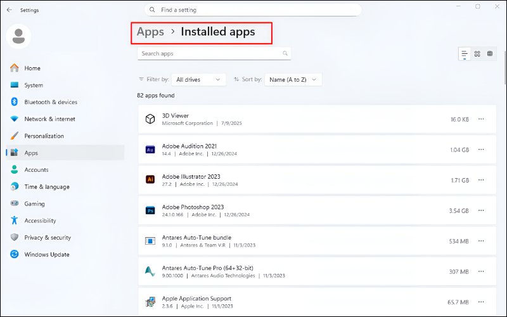Click the magnifier icon in Find a setting
507x317 pixels.
[x=152, y=10]
